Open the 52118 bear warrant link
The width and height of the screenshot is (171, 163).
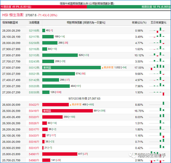pos(34,31)
